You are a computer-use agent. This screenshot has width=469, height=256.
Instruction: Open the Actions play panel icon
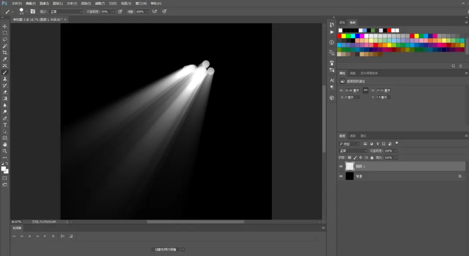click(332, 32)
